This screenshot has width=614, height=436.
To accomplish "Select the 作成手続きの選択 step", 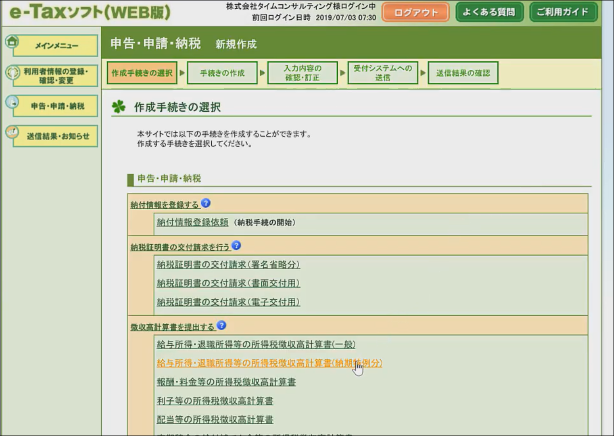I will (x=142, y=73).
